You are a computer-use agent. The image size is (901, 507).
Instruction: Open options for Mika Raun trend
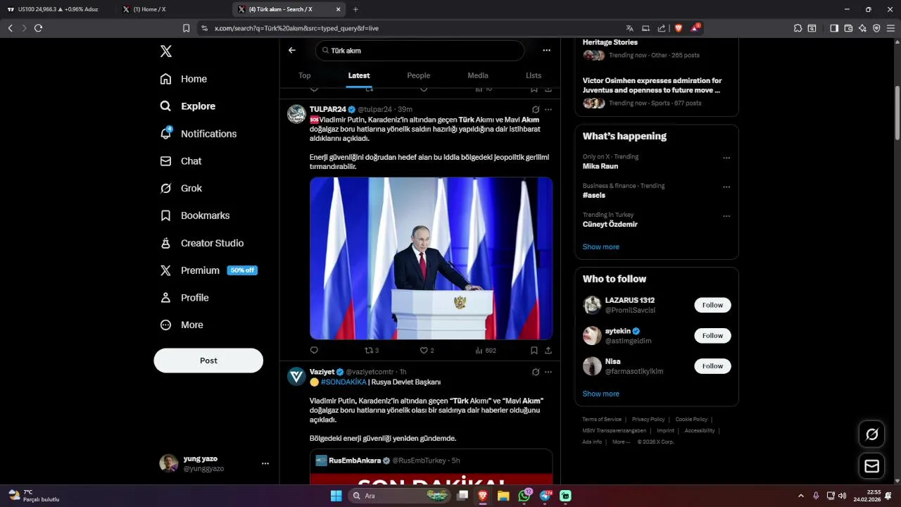726,158
